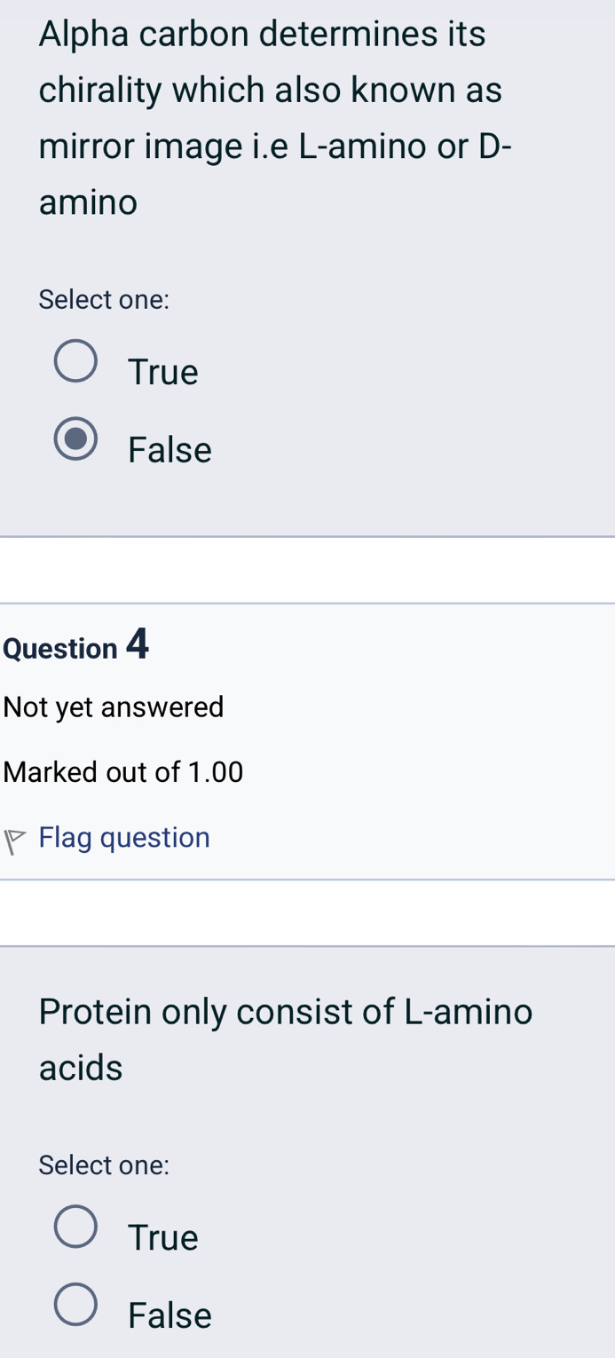Click the number 4 in question heading

(138, 643)
